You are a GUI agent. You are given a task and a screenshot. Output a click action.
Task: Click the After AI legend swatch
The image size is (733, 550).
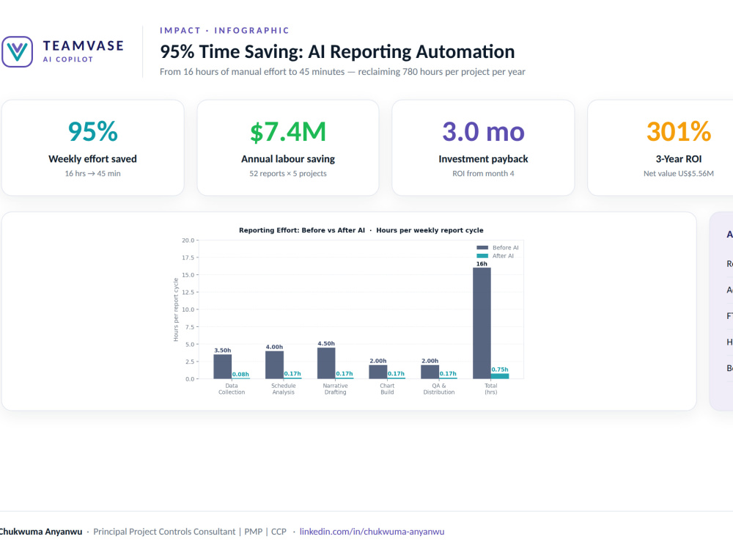click(x=482, y=256)
